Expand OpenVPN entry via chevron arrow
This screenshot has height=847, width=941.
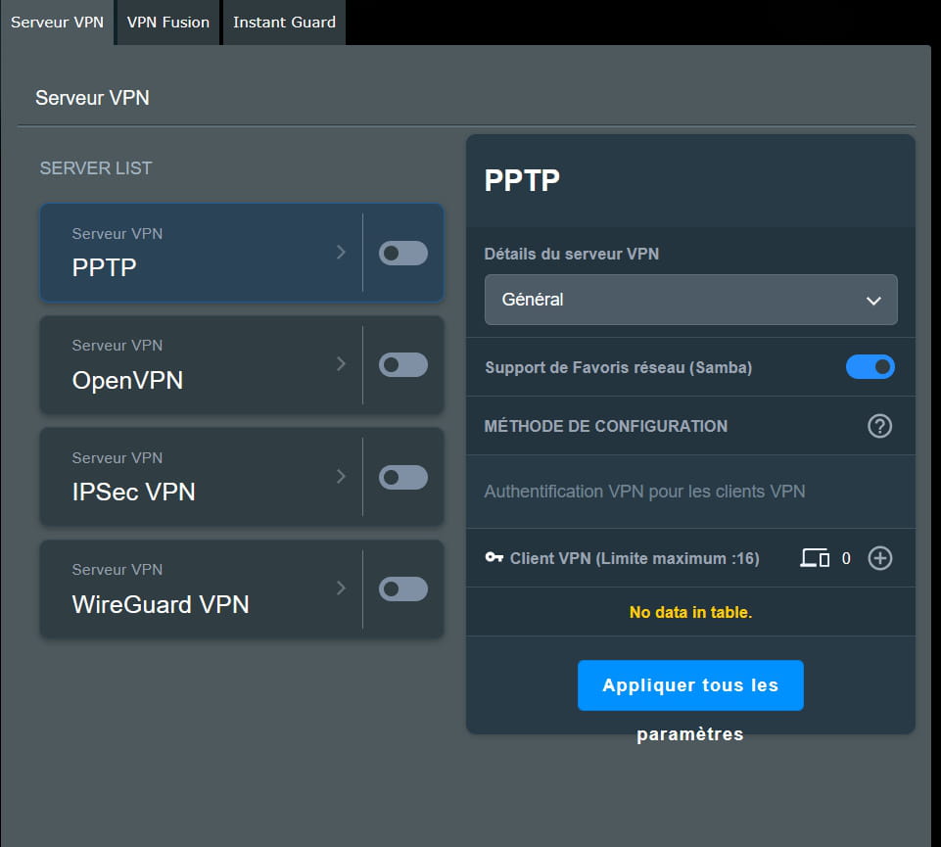coord(341,364)
